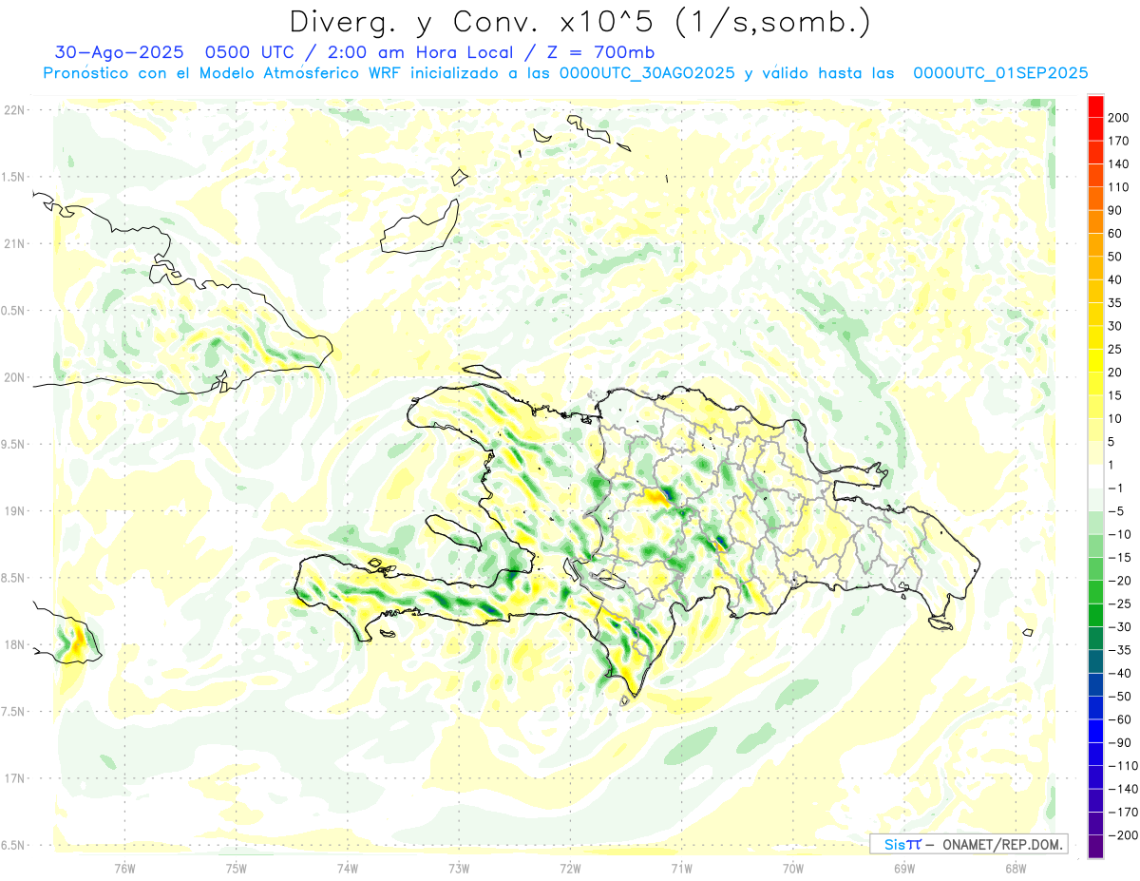Click the '18N' latitude label
The width and height of the screenshot is (1140, 881).
click(13, 645)
